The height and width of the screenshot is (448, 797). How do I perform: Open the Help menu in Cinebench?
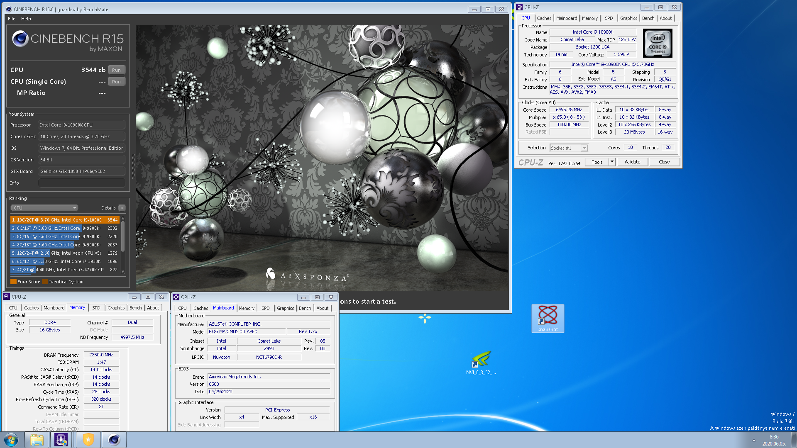(26, 19)
